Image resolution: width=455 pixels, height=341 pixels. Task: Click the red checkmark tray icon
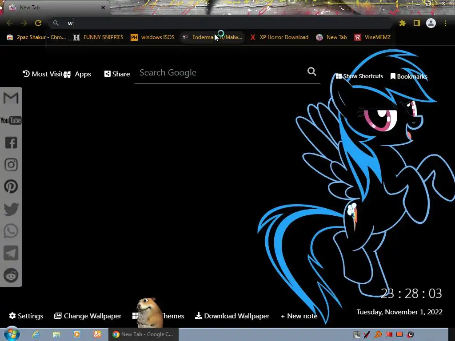[x=367, y=335]
